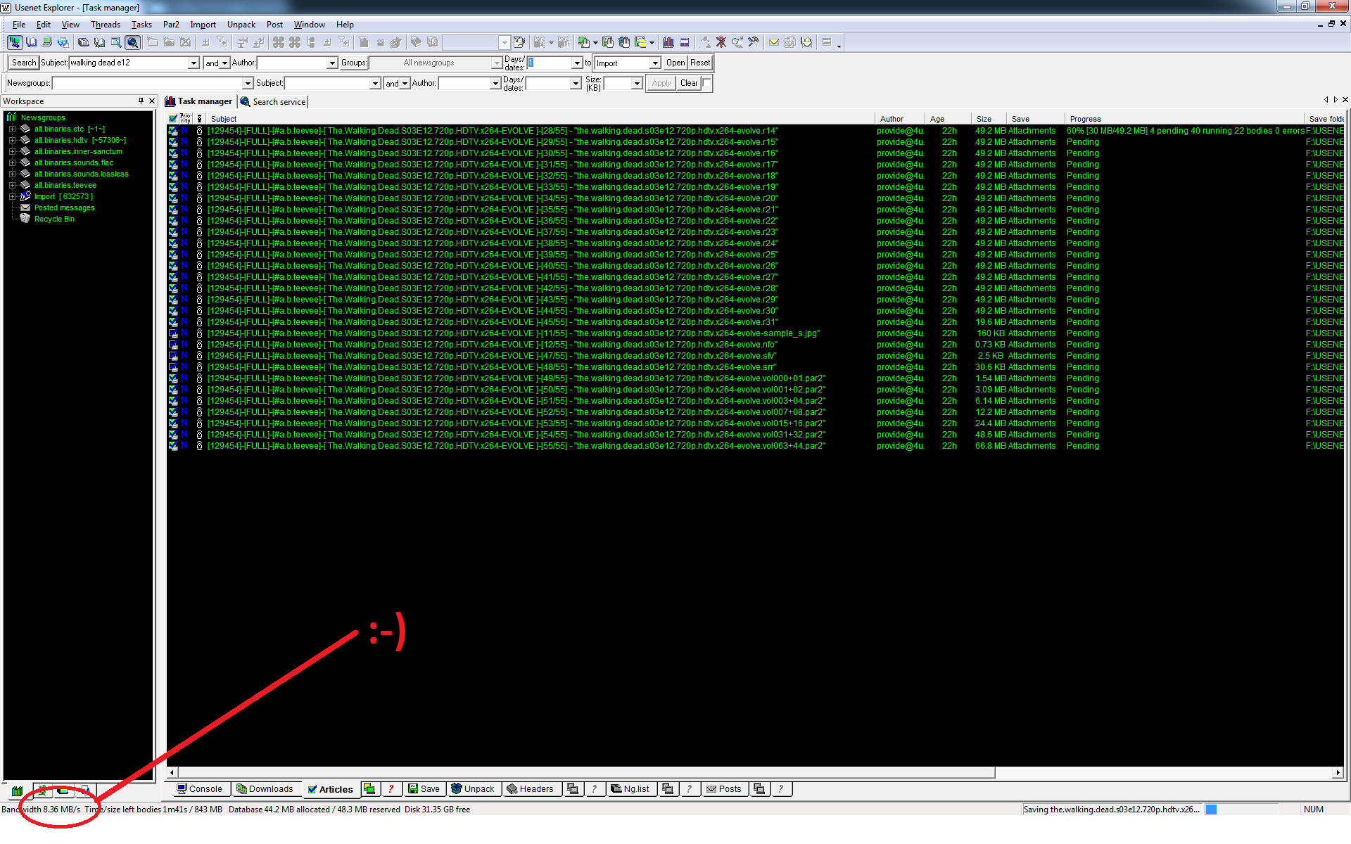This screenshot has height=844, width=1351.
Task: Click the green window icon next to Articles tab
Action: coord(369,789)
